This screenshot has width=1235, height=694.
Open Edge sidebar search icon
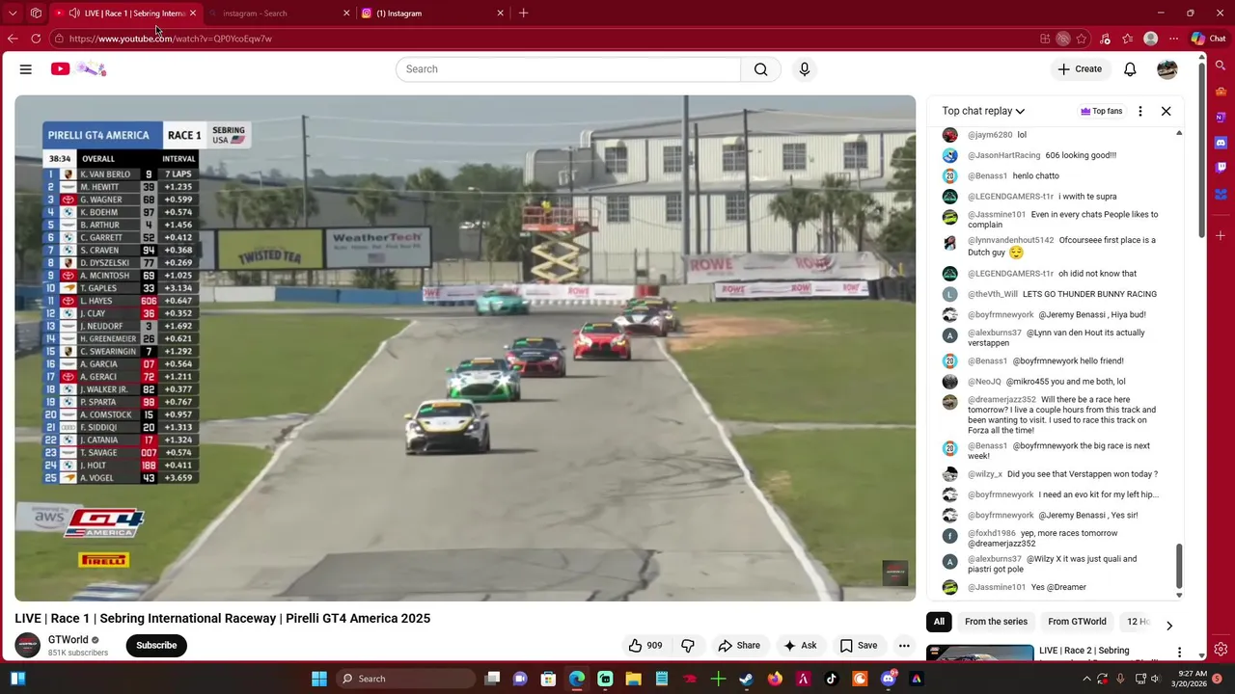pyautogui.click(x=1221, y=67)
